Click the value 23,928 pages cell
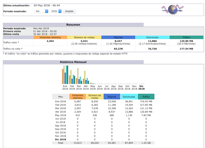Screen dimensions: 205x148 (x=112, y=101)
